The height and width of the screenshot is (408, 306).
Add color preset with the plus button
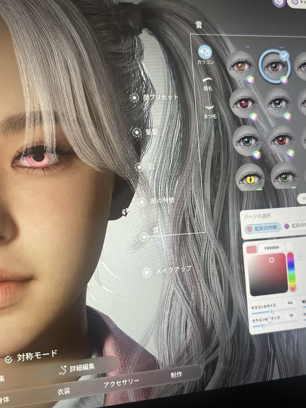[x=300, y=256]
